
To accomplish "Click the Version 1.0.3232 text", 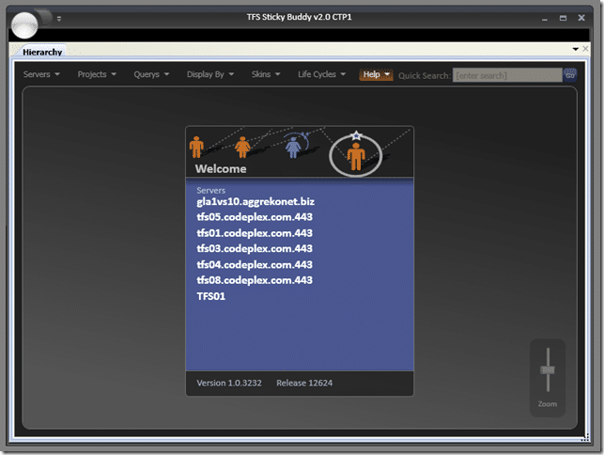I will (x=229, y=383).
